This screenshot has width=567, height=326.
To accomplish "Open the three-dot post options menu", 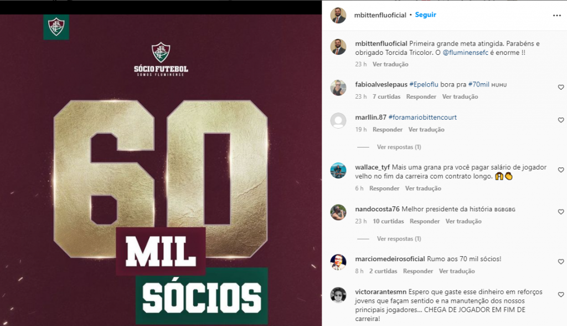I will [557, 15].
